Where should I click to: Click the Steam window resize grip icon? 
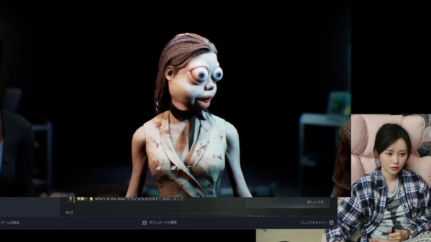tap(335, 227)
